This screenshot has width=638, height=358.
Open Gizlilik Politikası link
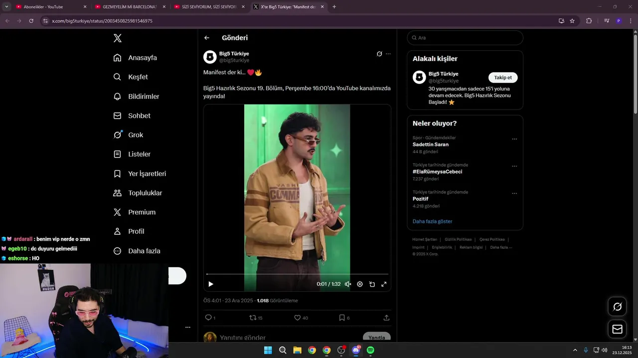458,240
